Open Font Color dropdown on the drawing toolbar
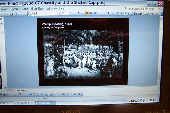The height and width of the screenshot is (113, 170). click(x=60, y=94)
